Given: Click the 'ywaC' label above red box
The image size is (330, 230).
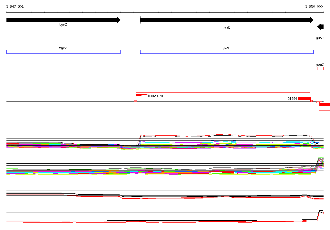Looking at the screenshot, I should tap(320, 65).
